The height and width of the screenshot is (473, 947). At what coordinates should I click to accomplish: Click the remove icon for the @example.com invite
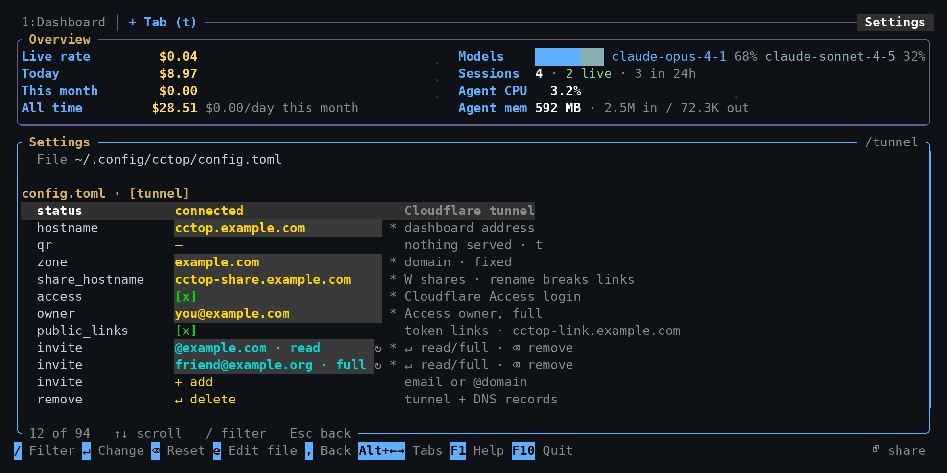click(x=516, y=348)
